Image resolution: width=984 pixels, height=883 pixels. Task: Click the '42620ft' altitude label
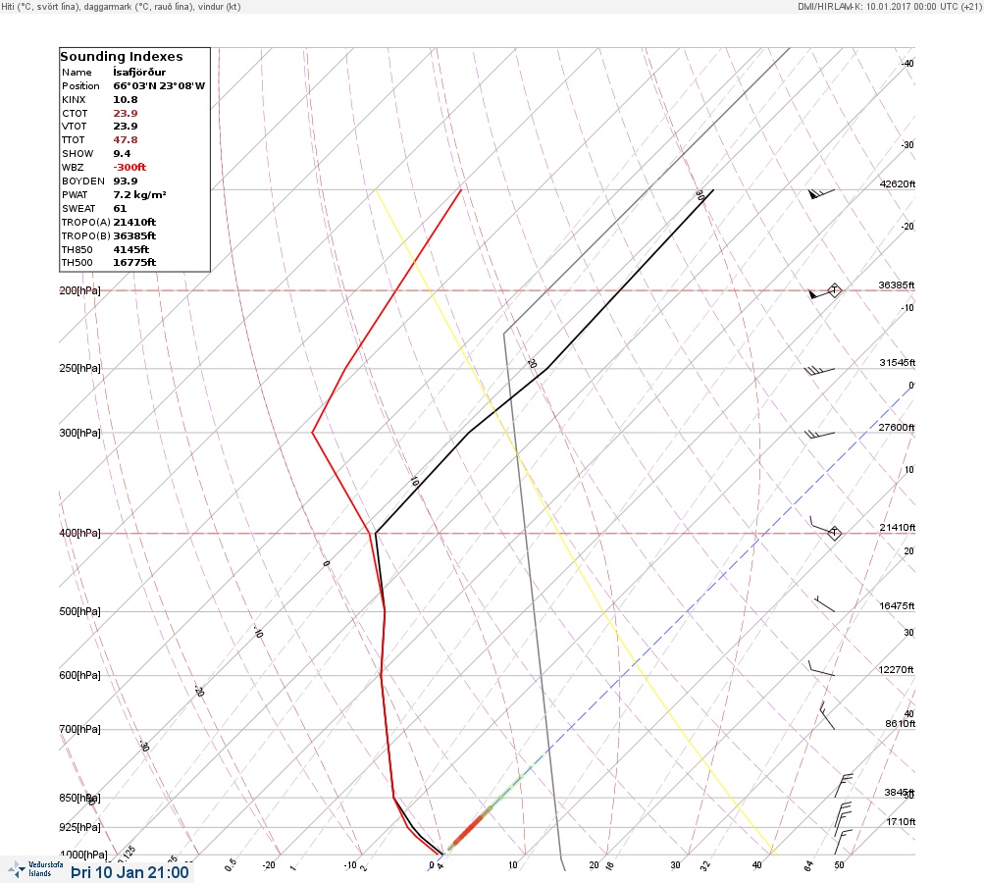pos(897,183)
